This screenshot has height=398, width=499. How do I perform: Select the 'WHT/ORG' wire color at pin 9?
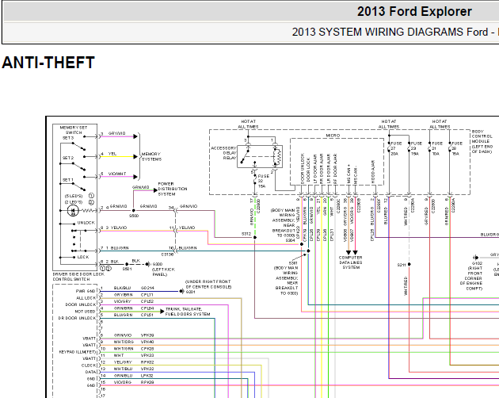[x=124, y=342]
